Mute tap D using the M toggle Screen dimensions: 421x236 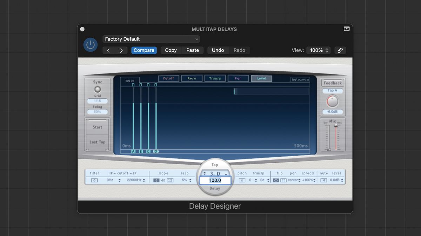[324, 180]
